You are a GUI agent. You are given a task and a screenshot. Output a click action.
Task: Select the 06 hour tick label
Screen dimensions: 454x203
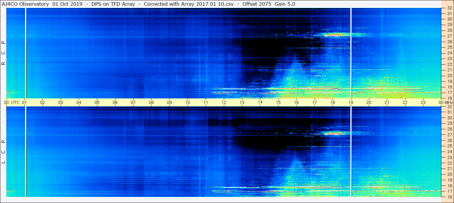(115, 102)
